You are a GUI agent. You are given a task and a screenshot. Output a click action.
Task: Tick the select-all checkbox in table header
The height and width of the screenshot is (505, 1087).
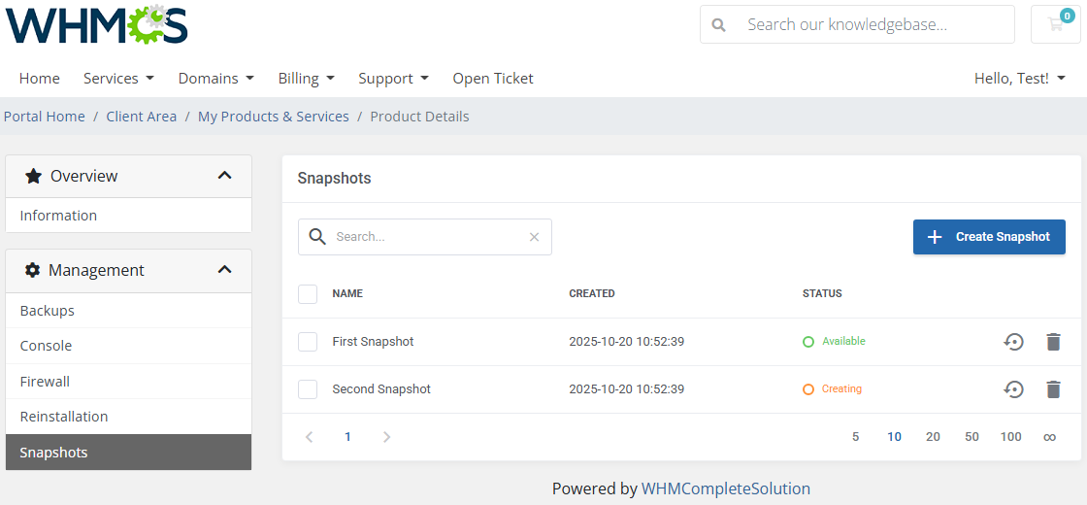click(x=308, y=293)
